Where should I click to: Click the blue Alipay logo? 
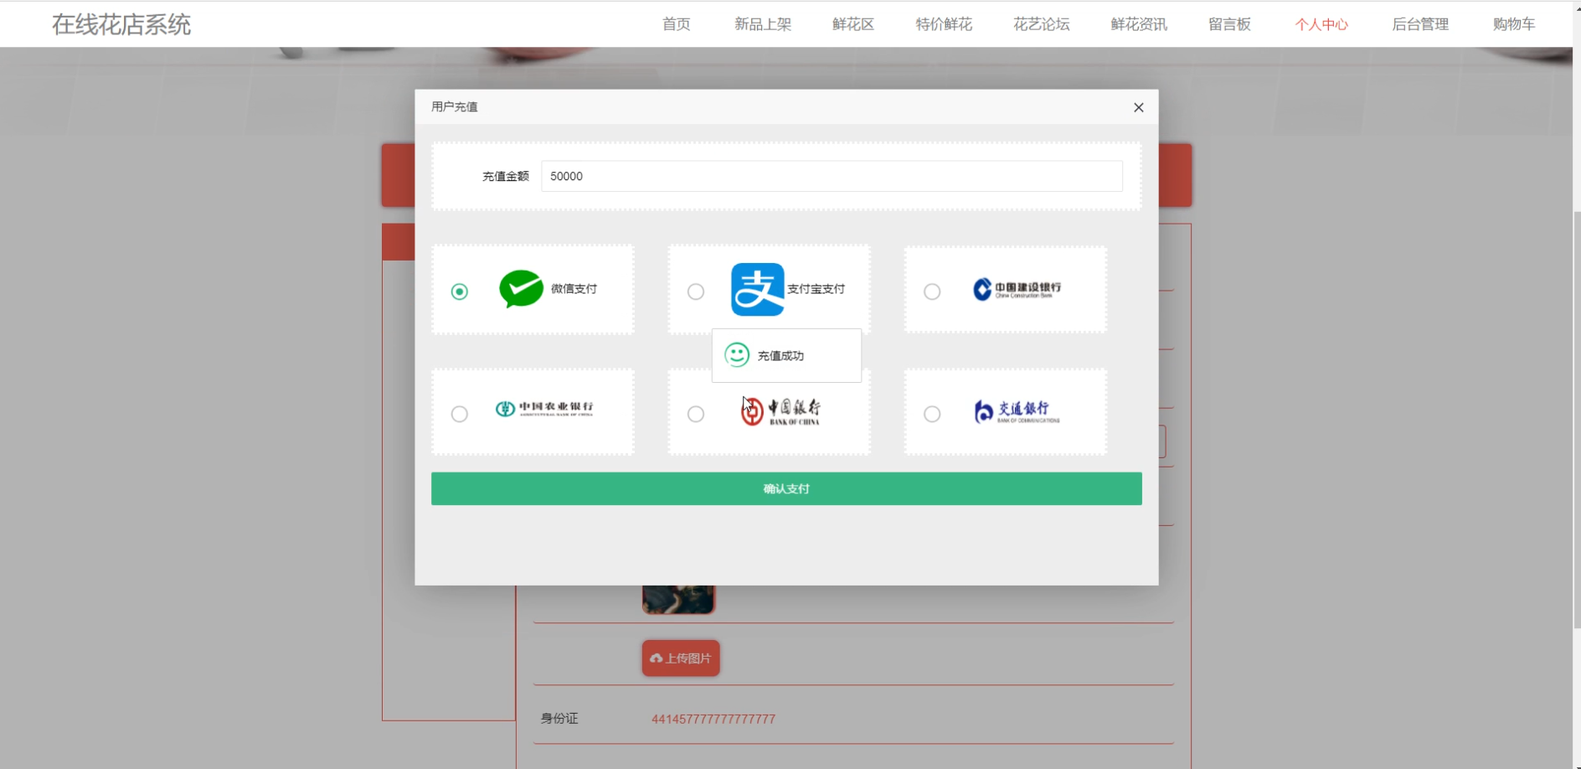(x=757, y=289)
